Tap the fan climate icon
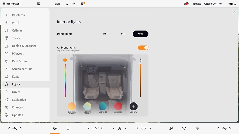The height and width of the screenshot is (134, 239). click(x=119, y=128)
